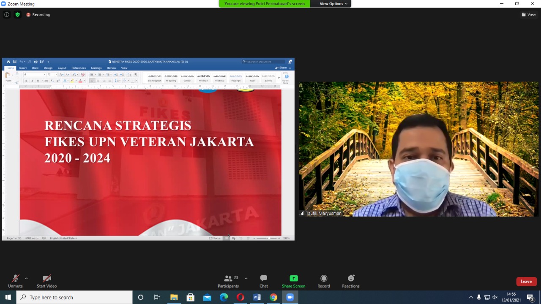The height and width of the screenshot is (304, 541).
Task: Click the Windows taskbar search box
Action: pos(74,297)
